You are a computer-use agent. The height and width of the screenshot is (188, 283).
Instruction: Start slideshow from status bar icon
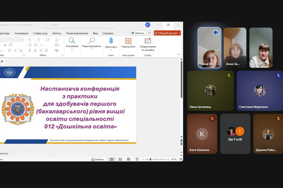click(137, 159)
